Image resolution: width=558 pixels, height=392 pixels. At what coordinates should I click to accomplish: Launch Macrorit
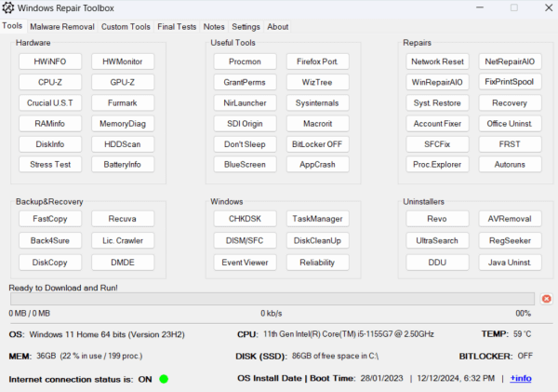point(318,124)
